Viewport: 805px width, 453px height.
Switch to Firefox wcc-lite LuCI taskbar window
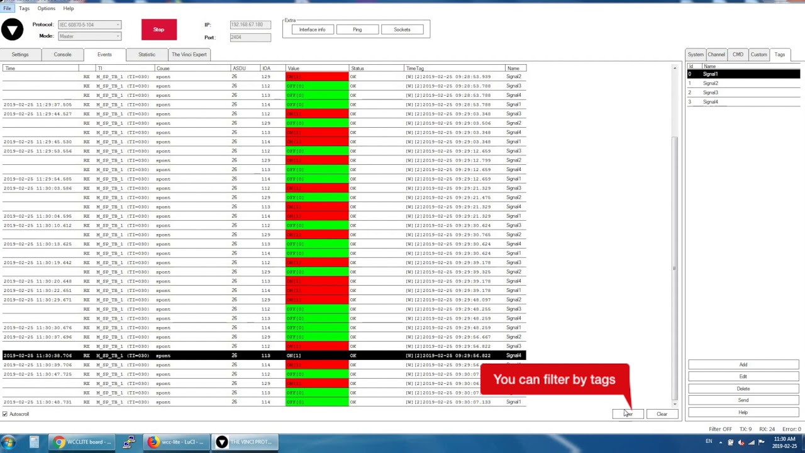pos(177,442)
